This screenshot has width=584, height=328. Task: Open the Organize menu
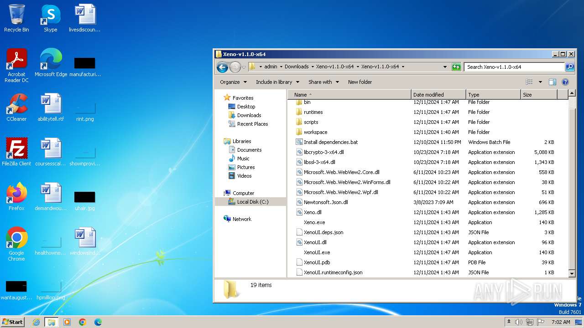(233, 82)
